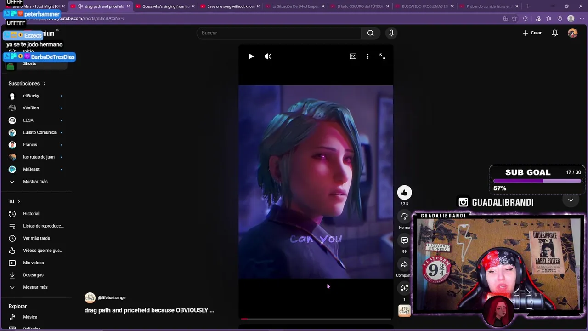
Task: Open browser extensions puzzle icon
Action: point(526,18)
